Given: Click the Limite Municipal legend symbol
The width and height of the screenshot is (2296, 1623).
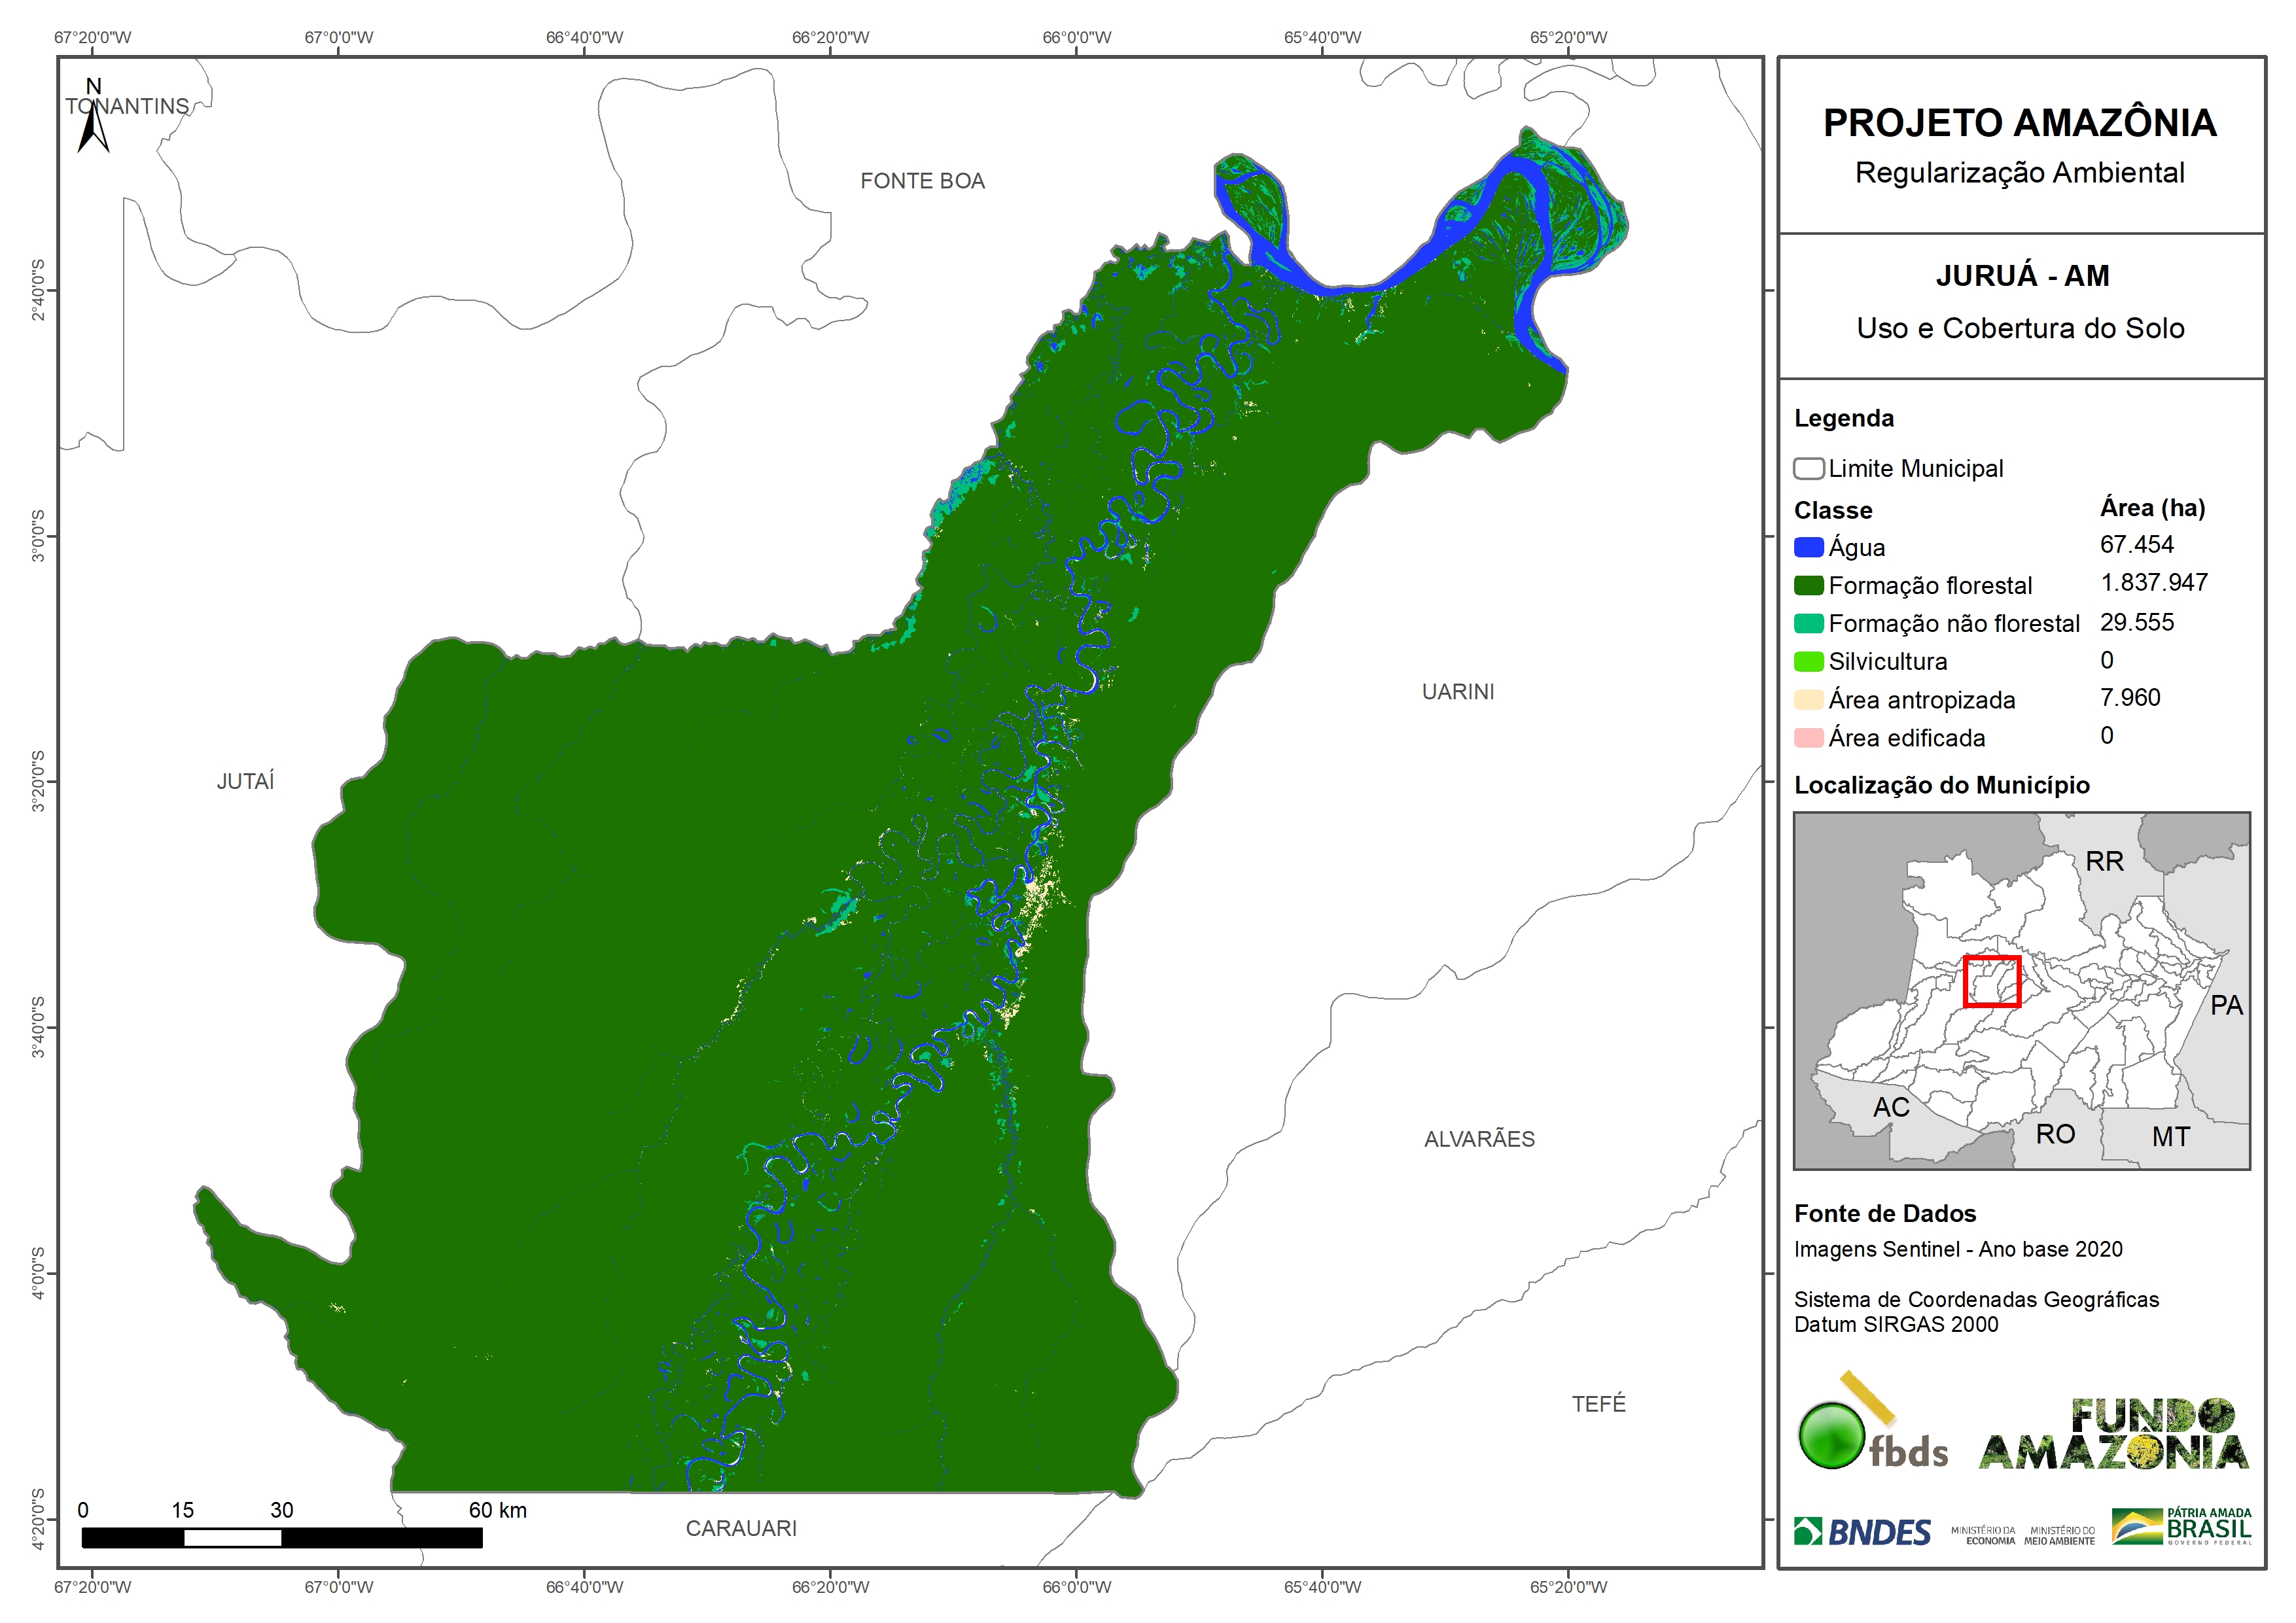Looking at the screenshot, I should coord(1808,468).
